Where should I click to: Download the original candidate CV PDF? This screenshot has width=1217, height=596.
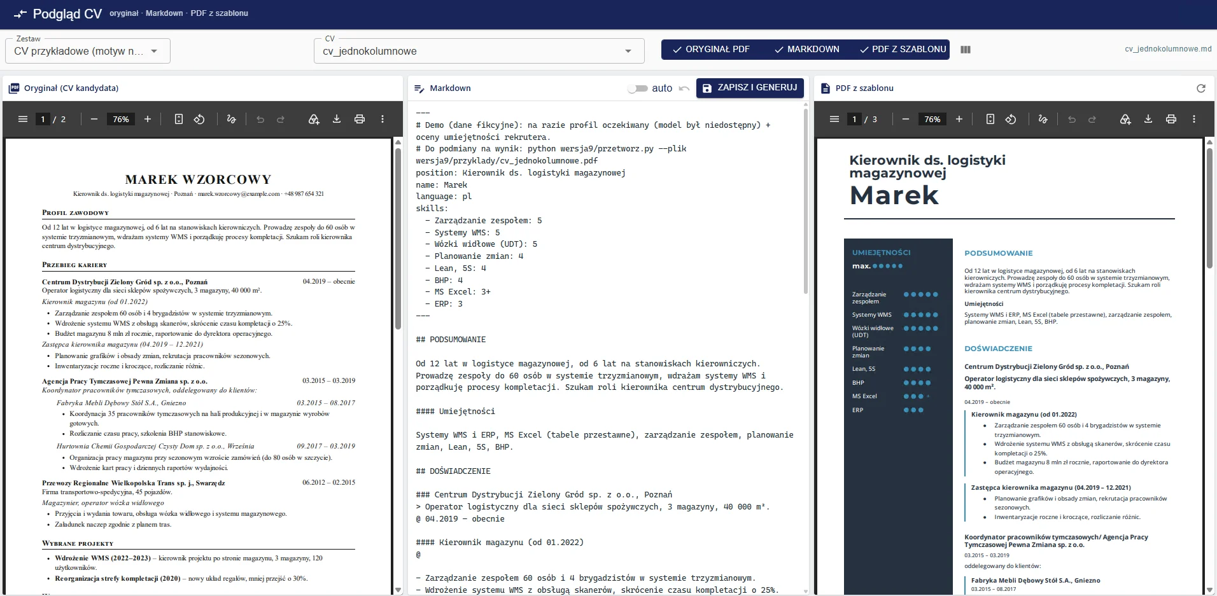[x=337, y=119]
